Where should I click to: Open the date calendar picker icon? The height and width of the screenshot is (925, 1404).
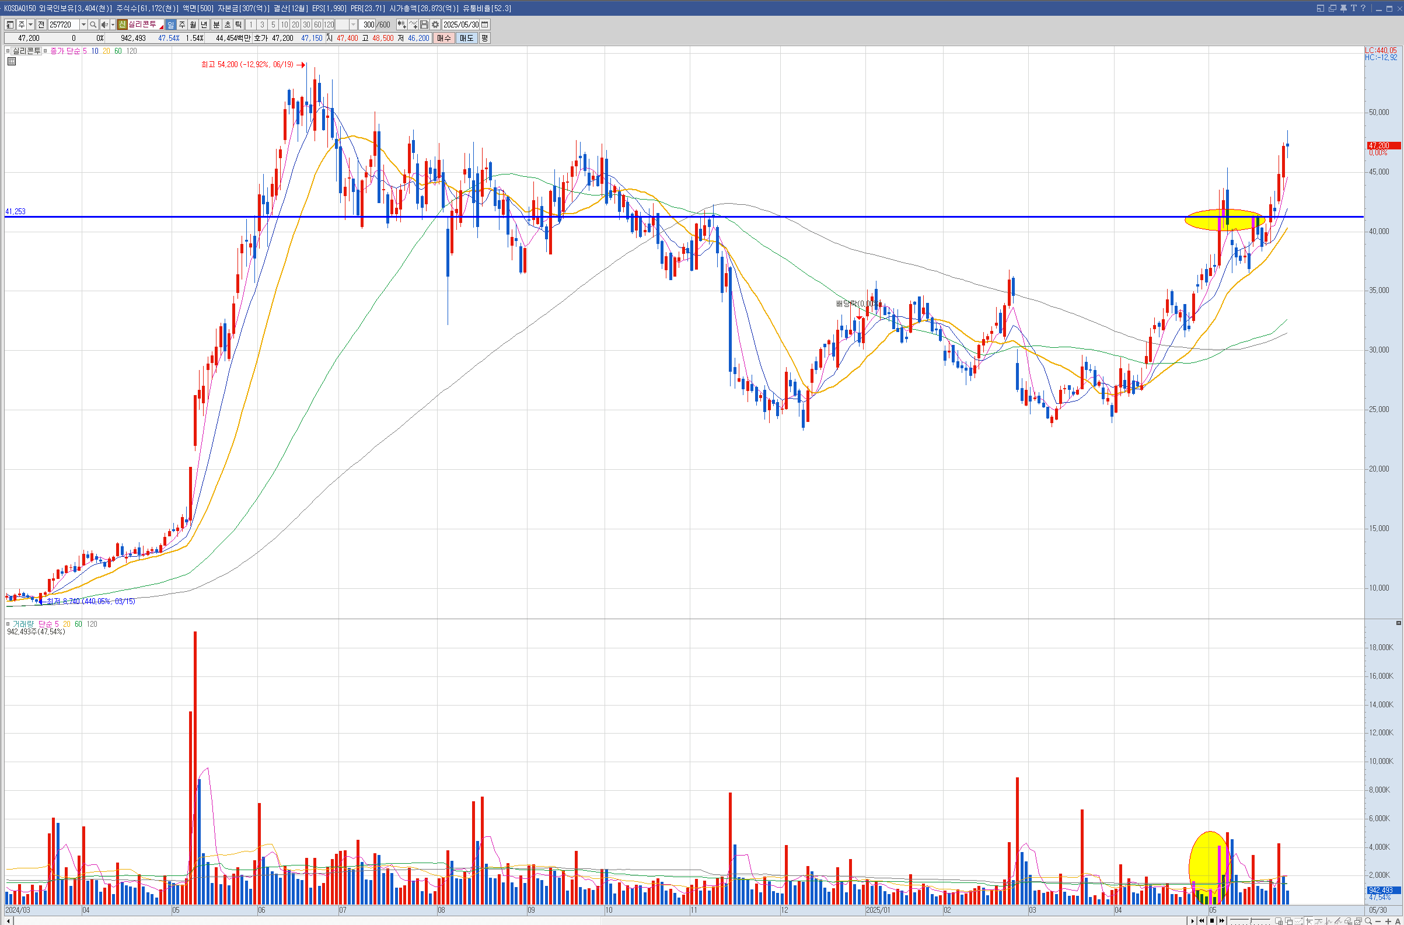coord(485,25)
